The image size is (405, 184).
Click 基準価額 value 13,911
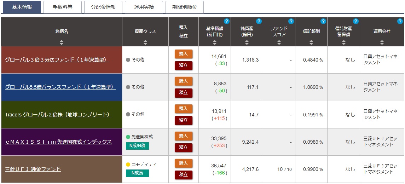[219, 111]
